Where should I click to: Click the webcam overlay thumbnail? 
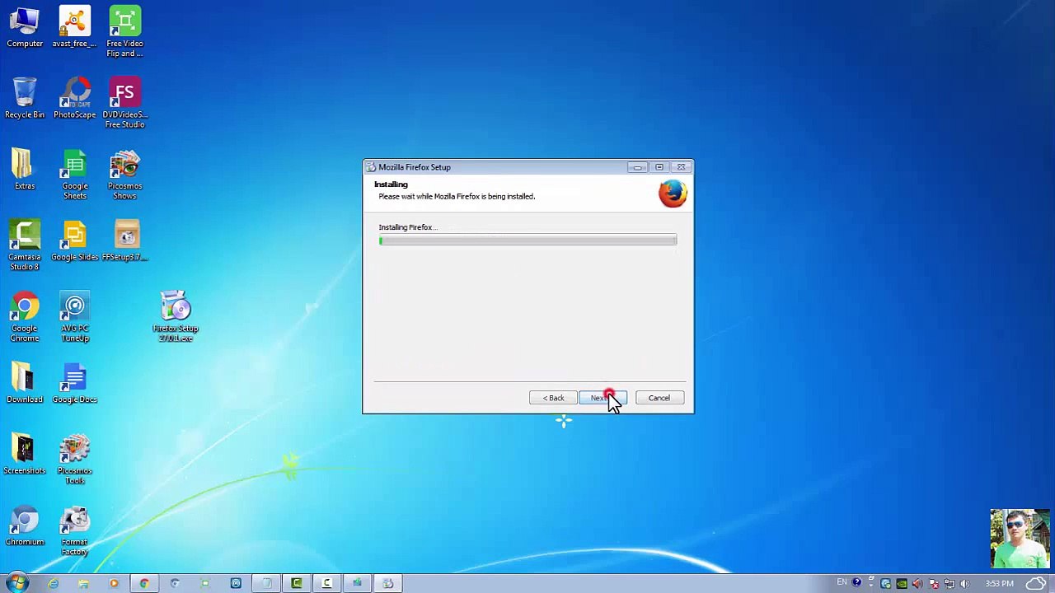pos(1020,539)
